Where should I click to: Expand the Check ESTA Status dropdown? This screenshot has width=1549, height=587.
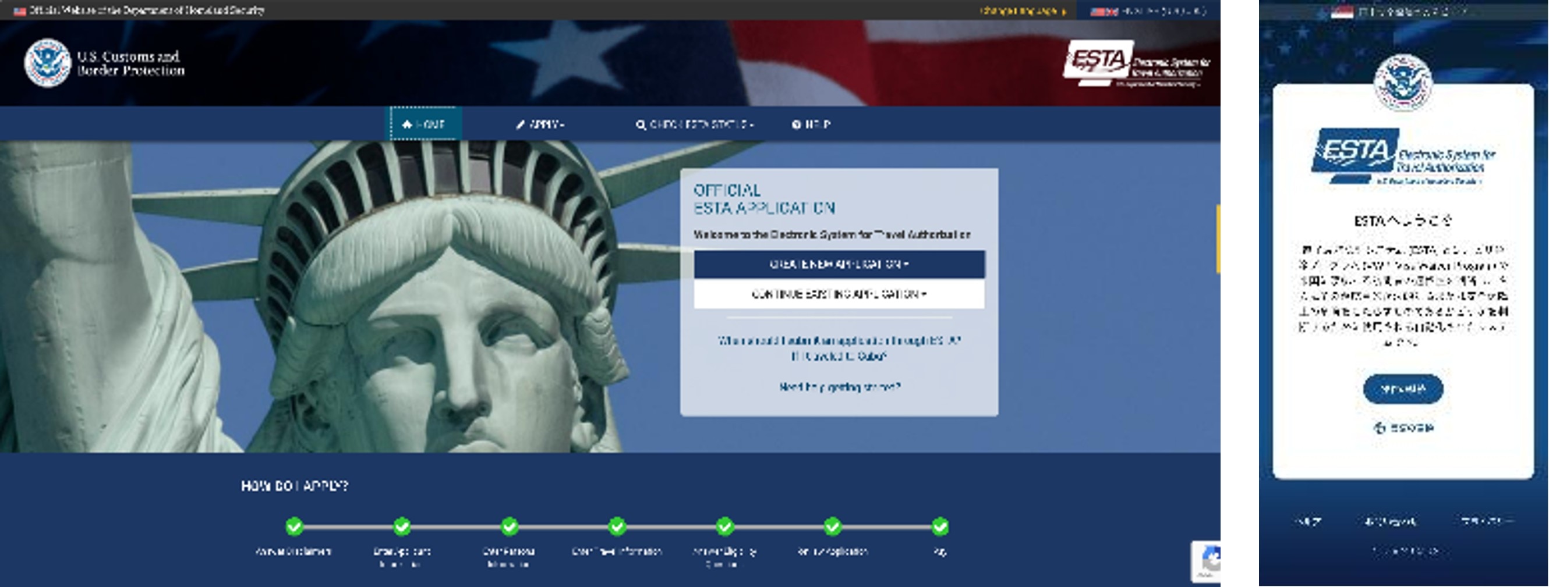point(695,124)
